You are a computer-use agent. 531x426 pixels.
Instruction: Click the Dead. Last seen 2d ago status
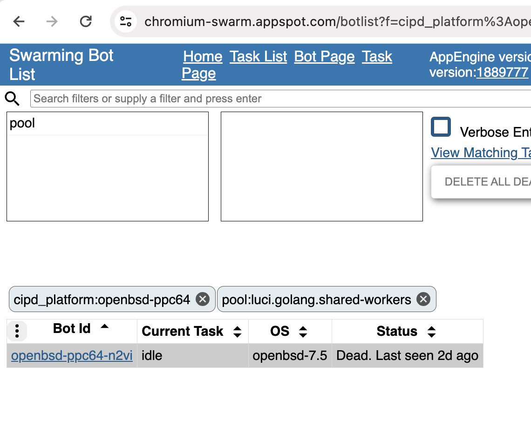(x=408, y=356)
